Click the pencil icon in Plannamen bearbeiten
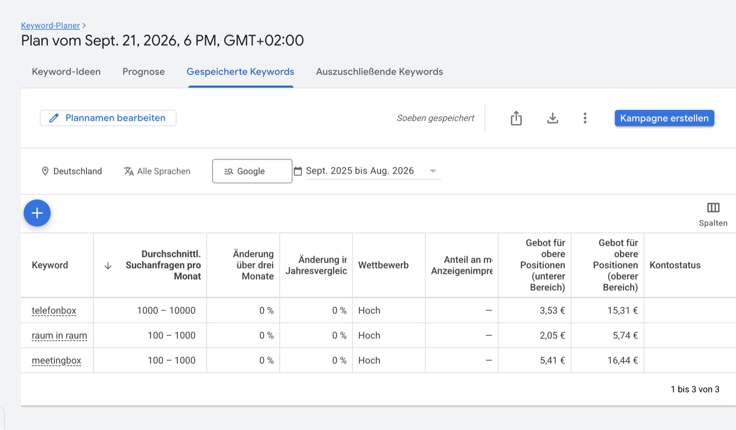This screenshot has height=430, width=736. coord(54,118)
